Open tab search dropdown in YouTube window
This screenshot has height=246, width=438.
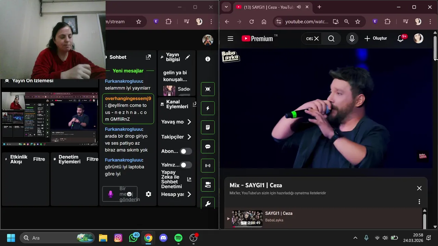226,7
